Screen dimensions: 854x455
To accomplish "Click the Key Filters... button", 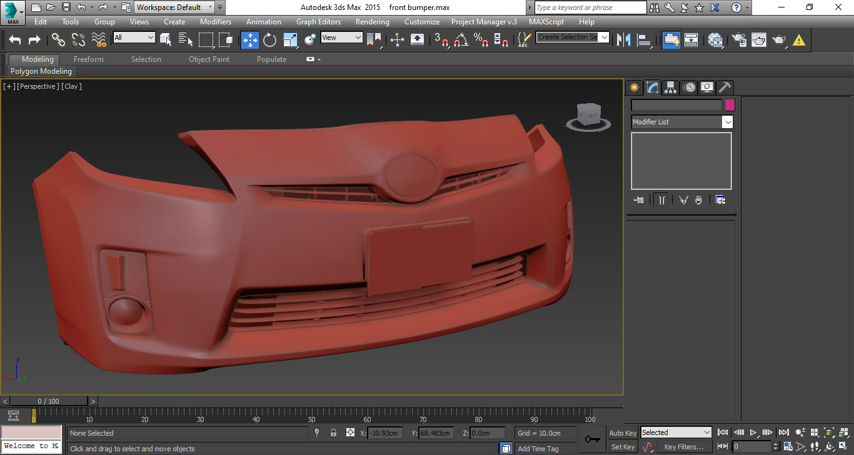I will coord(683,447).
